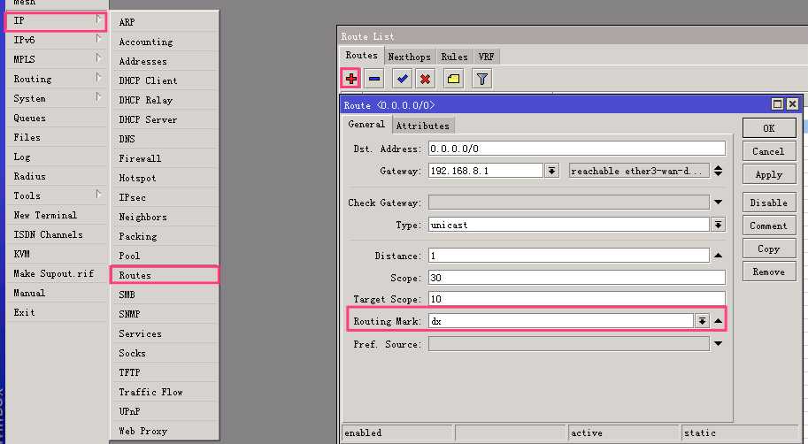Screen dimensions: 808x444
Task: Open Hotspot in the IP submenu
Action: coord(165,178)
